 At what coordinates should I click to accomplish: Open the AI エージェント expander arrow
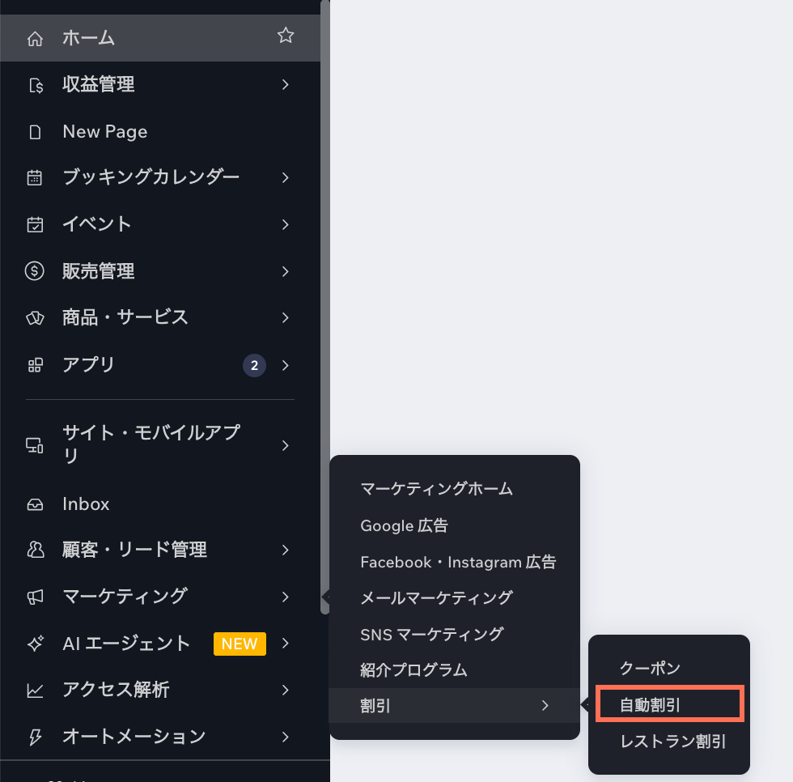pyautogui.click(x=285, y=644)
